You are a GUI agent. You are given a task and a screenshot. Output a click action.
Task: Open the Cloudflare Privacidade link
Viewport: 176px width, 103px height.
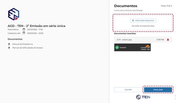[x=144, y=49]
